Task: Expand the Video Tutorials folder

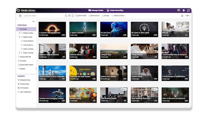Action: [19, 53]
